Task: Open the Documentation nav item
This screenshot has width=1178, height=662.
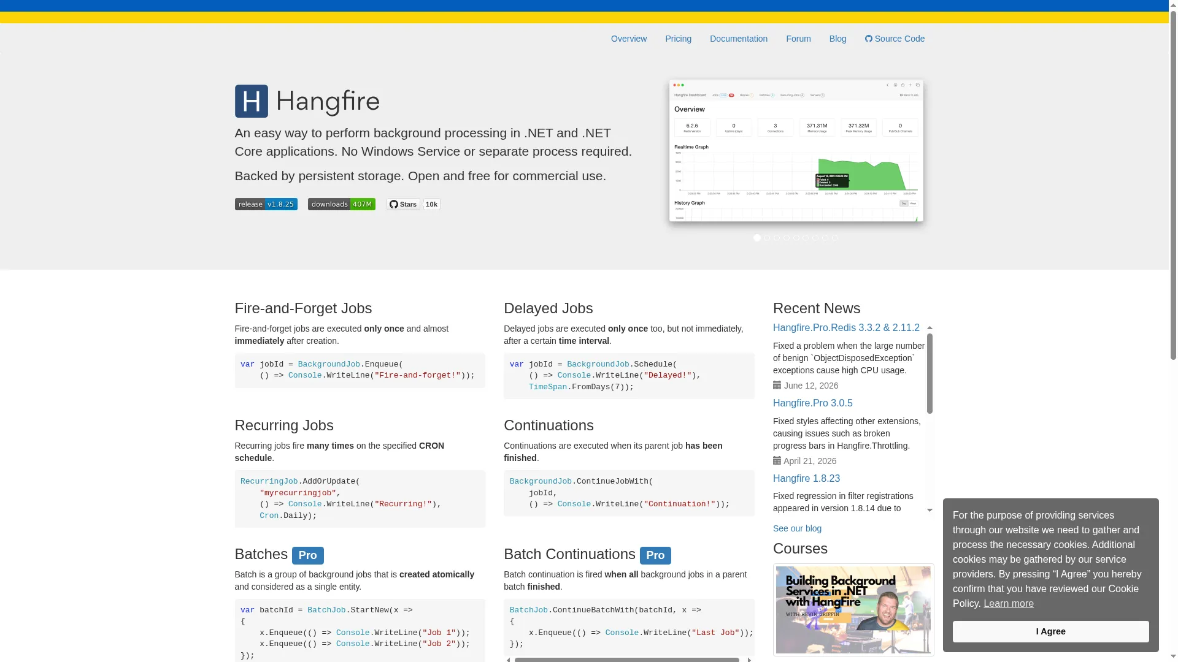Action: [738, 39]
